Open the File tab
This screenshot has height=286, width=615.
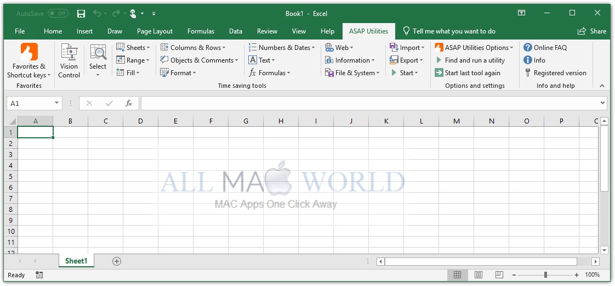(20, 31)
